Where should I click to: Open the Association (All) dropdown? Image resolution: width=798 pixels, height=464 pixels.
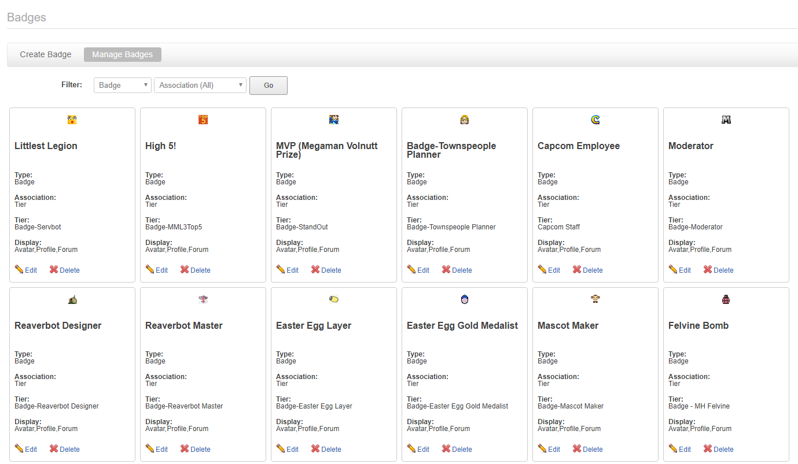(200, 84)
